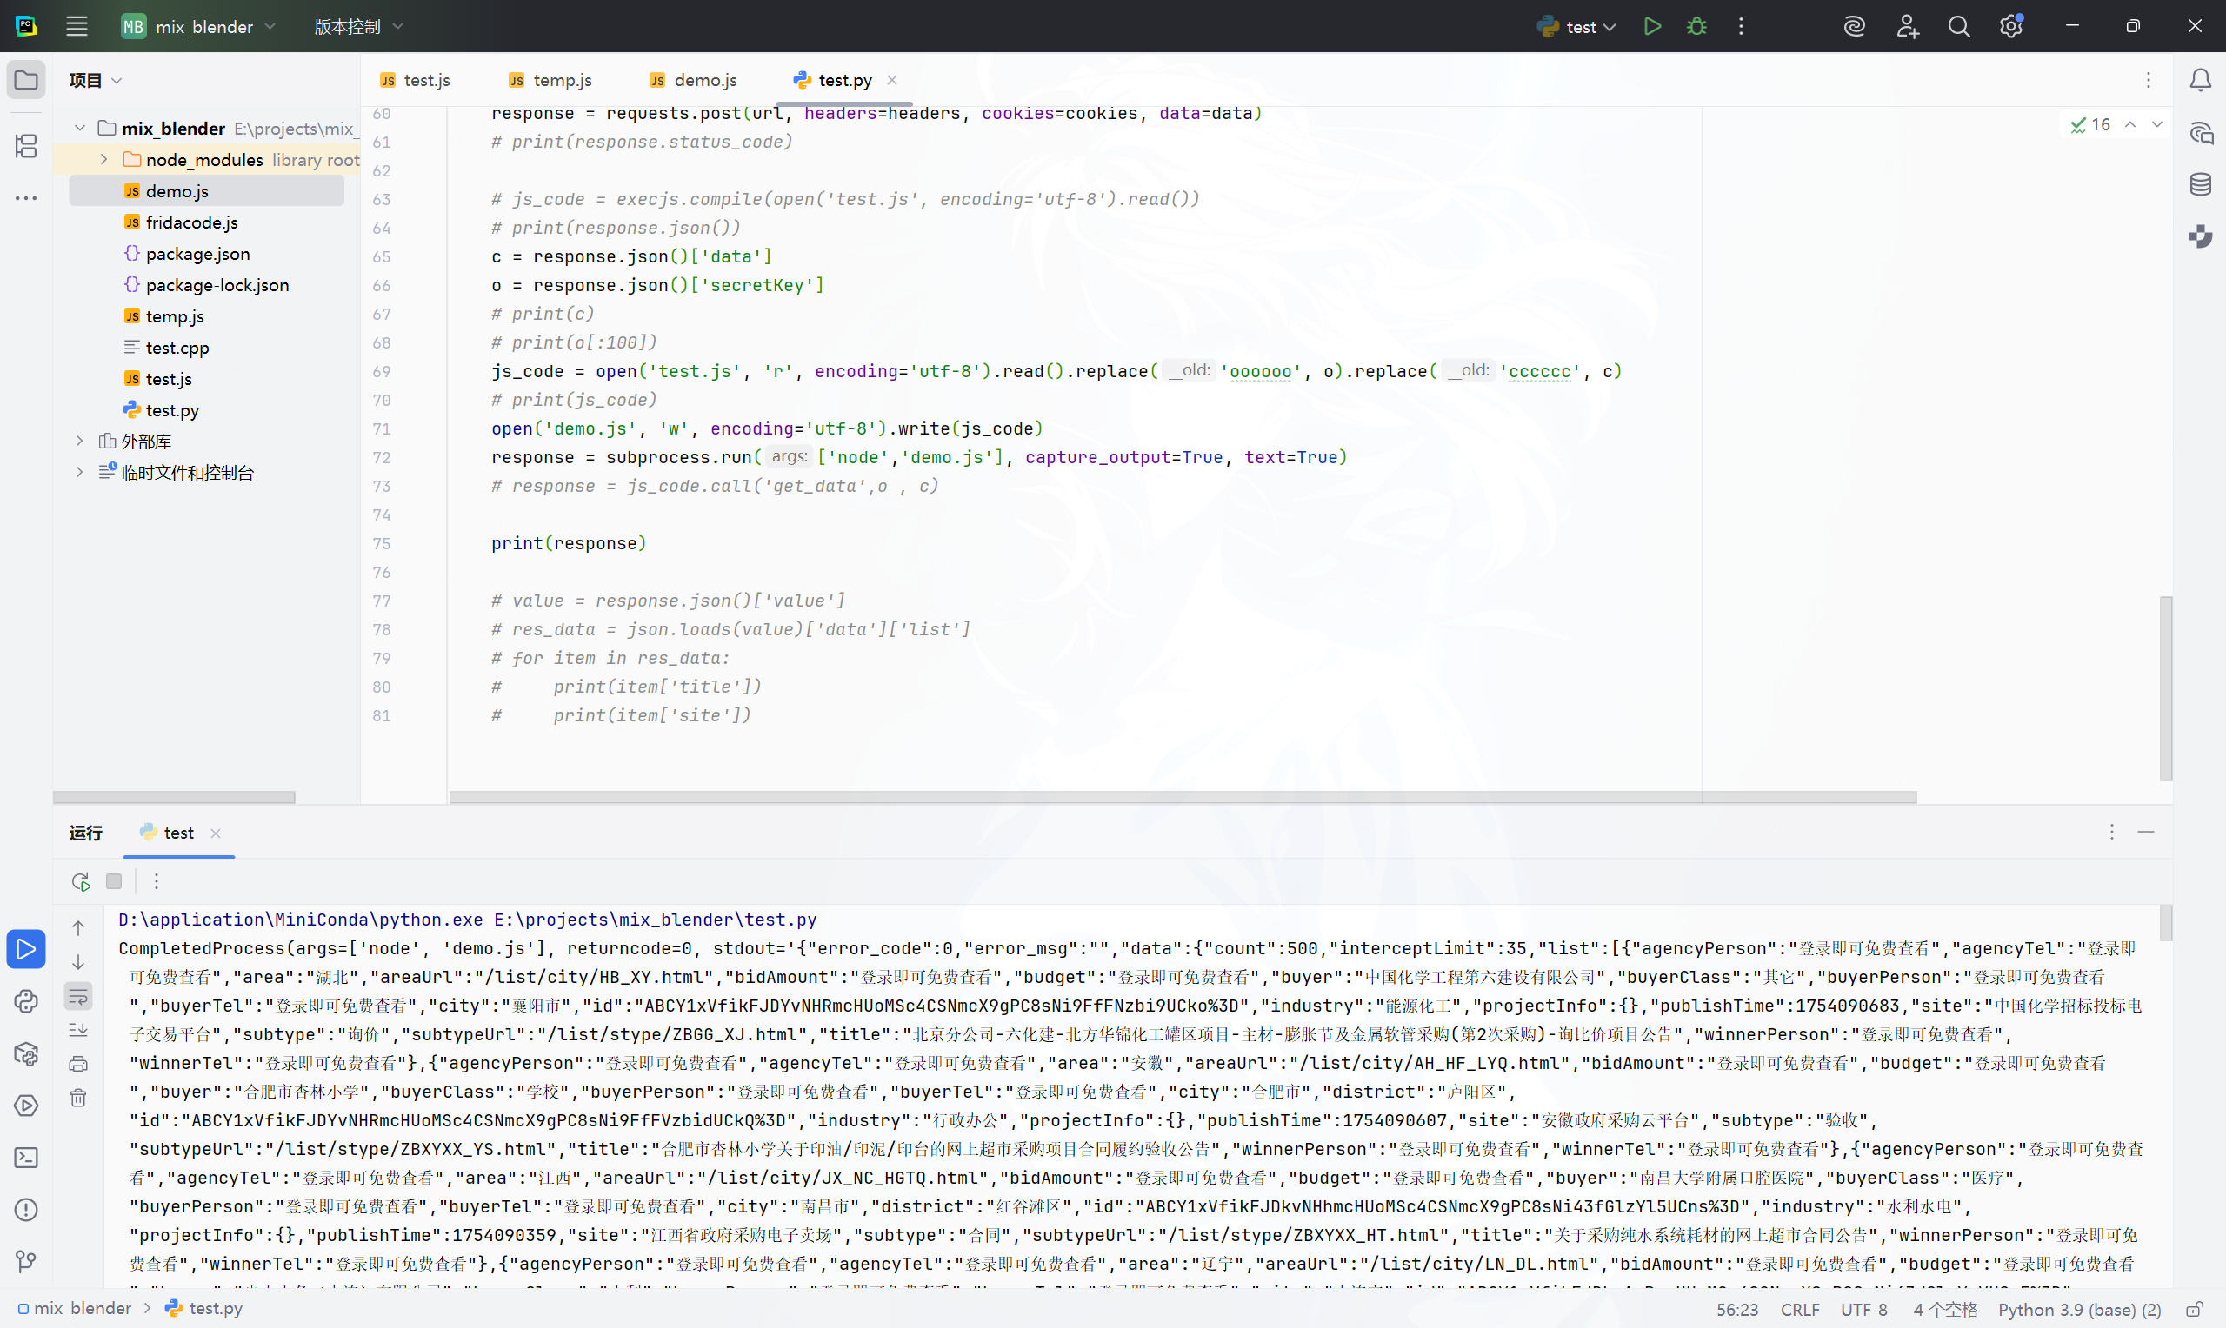Open the test run configuration dropdown
The image size is (2226, 1328).
pyautogui.click(x=1580, y=27)
